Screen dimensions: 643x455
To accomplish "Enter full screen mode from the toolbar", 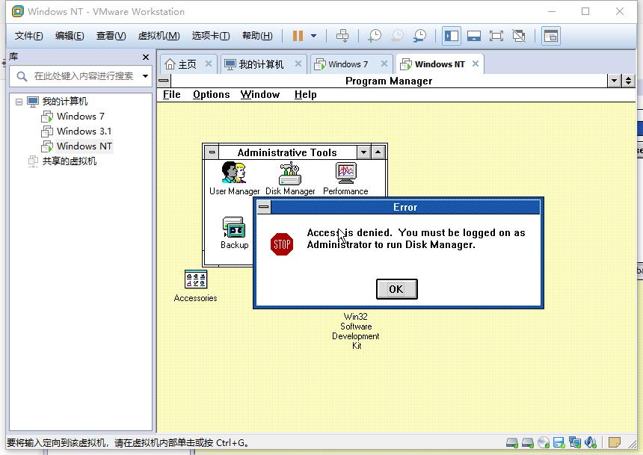I will 496,36.
